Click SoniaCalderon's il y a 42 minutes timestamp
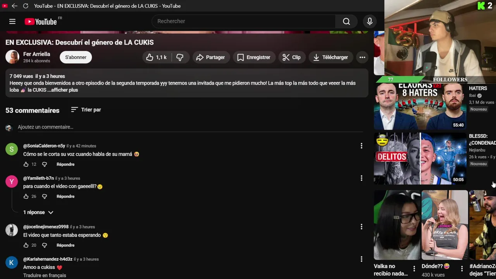Viewport: 496px width, 279px height. (x=81, y=146)
